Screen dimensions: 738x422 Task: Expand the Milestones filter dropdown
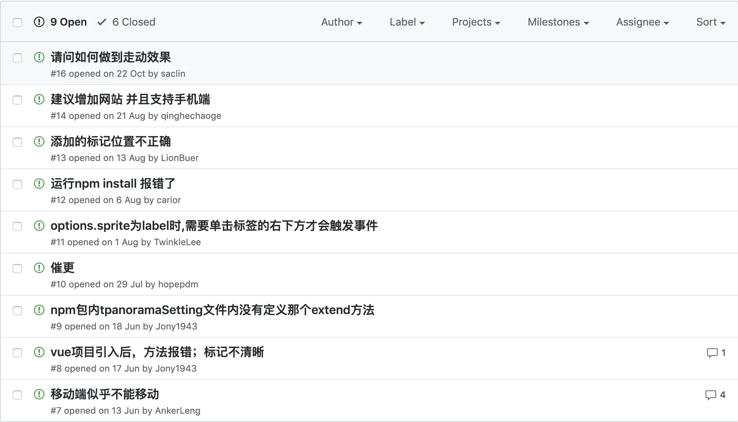click(558, 22)
